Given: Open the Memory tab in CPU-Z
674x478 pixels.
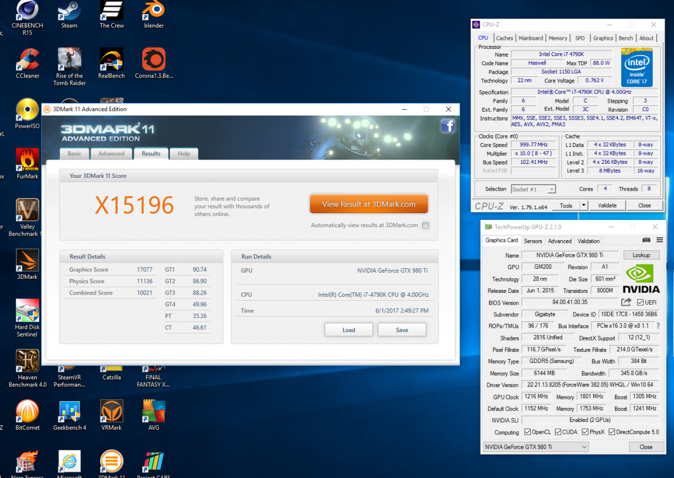Looking at the screenshot, I should pyautogui.click(x=558, y=38).
